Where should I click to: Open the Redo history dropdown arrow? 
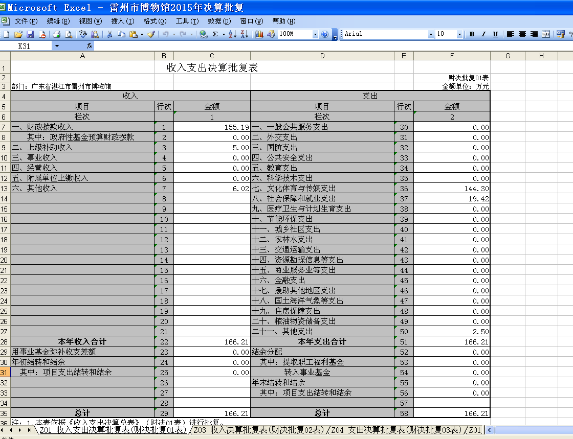pos(191,34)
